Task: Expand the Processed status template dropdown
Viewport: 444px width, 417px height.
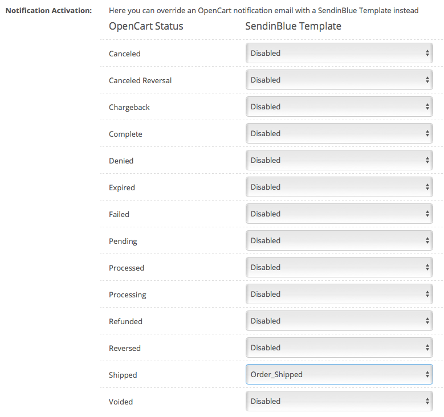Action: [339, 268]
